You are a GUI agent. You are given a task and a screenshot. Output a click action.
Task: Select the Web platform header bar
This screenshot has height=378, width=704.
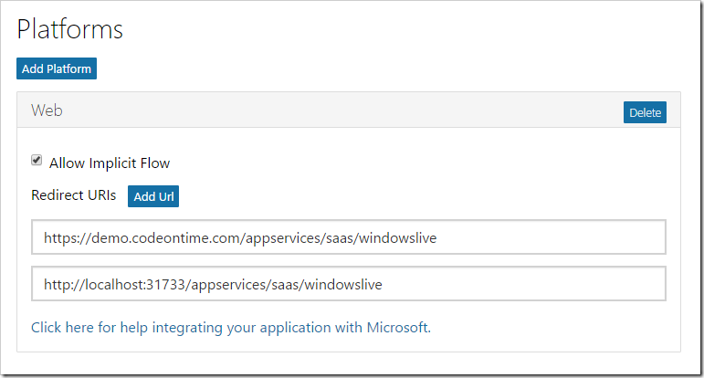[x=349, y=110]
